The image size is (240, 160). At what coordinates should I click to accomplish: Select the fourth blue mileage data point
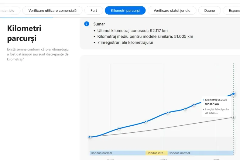tap(168, 113)
